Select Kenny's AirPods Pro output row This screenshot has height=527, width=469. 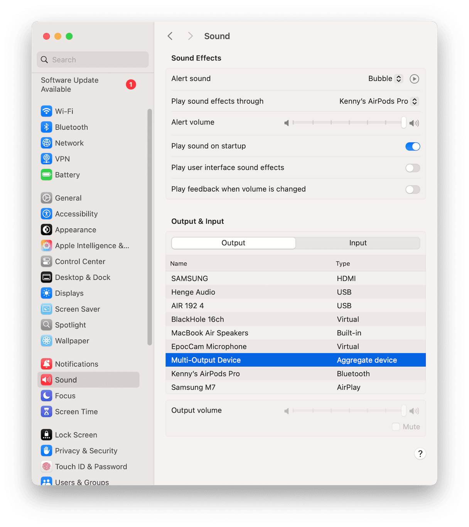tap(296, 374)
